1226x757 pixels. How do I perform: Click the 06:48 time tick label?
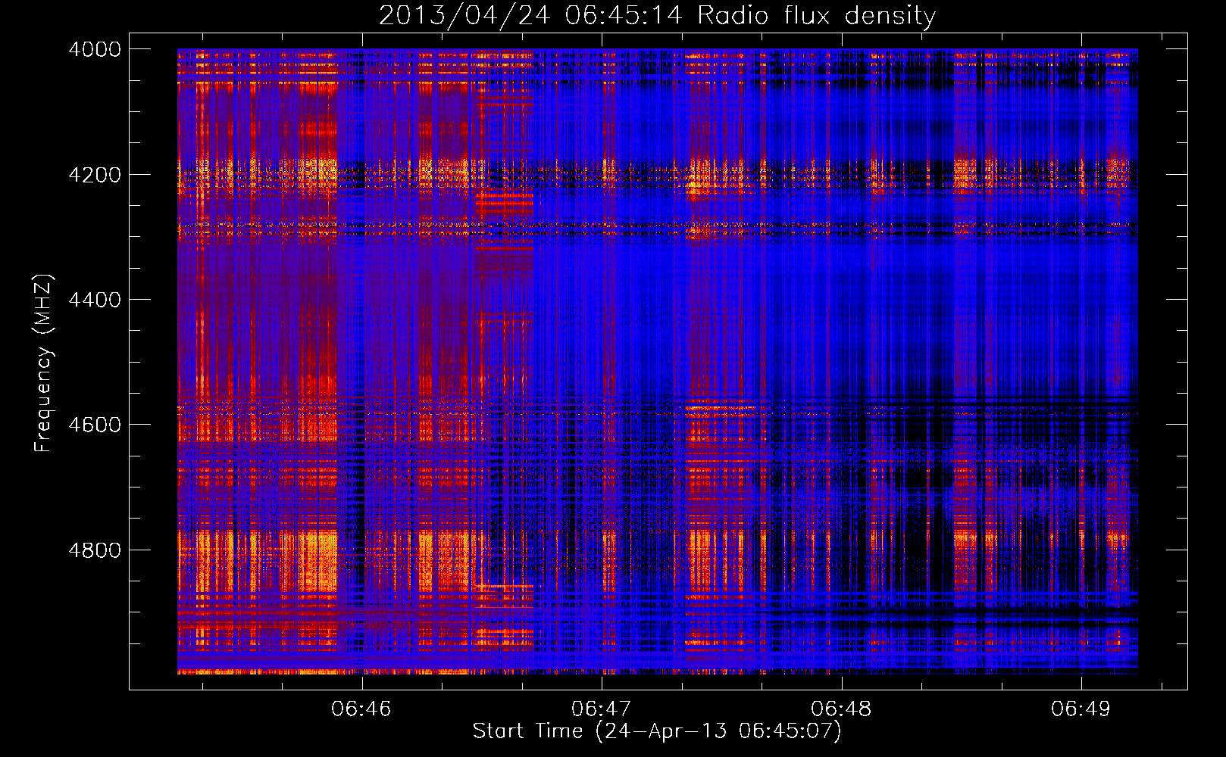point(841,709)
